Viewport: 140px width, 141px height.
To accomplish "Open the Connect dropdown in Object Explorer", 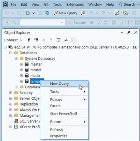I will click(x=13, y=40).
